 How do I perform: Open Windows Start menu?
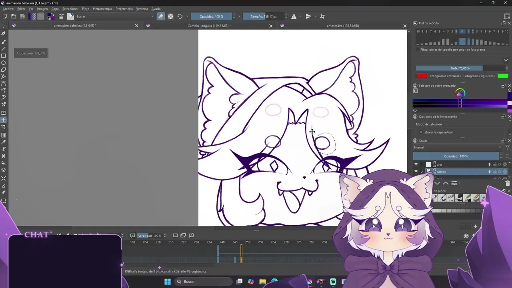pos(168,282)
